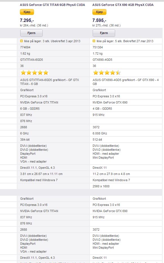Click the 7.595,- price
This screenshot has width=164, height=263.
(x=99, y=21)
